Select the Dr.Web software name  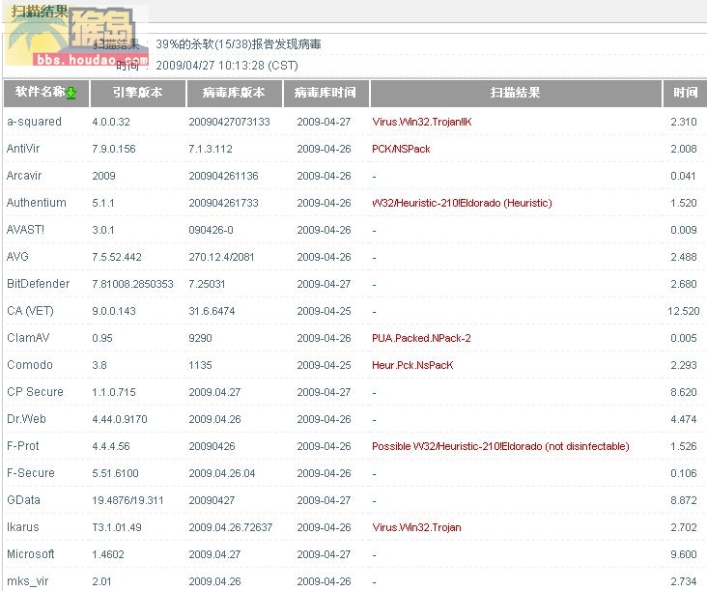click(x=26, y=419)
